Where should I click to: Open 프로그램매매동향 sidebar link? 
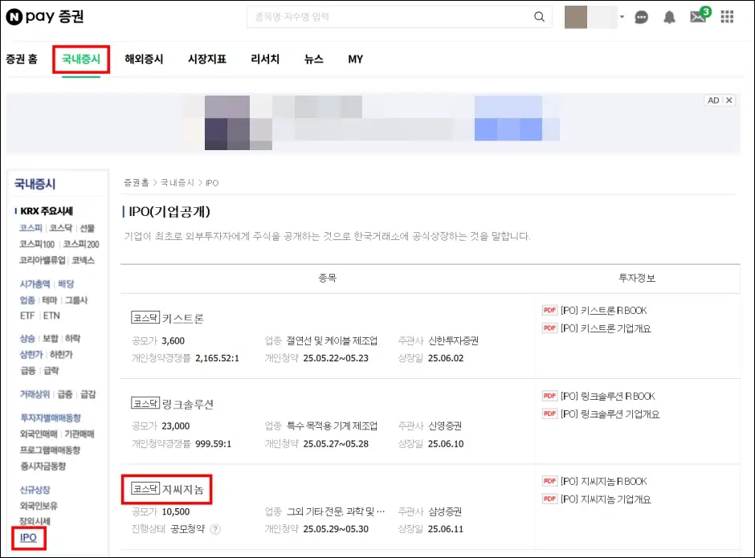(50, 450)
